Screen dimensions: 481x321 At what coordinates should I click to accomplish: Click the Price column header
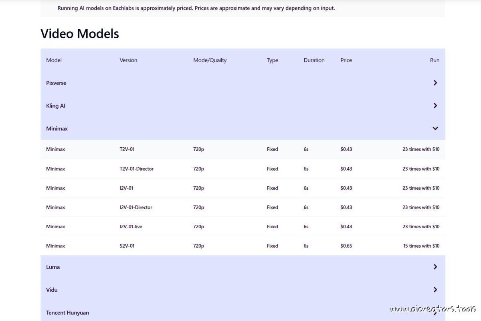point(346,60)
